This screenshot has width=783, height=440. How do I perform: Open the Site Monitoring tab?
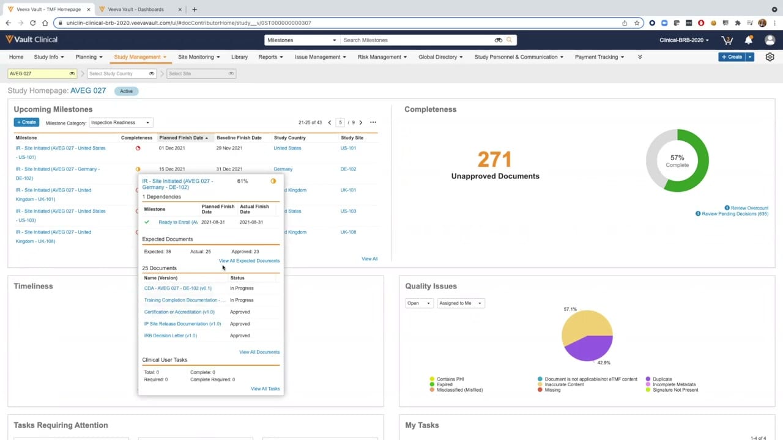pyautogui.click(x=199, y=57)
